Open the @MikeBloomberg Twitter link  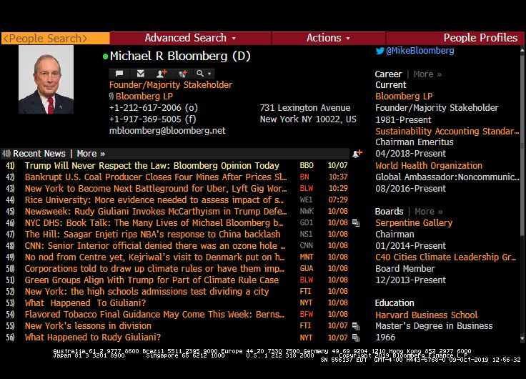(x=420, y=51)
